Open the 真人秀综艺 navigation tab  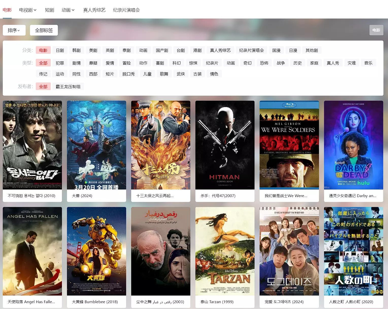(94, 10)
